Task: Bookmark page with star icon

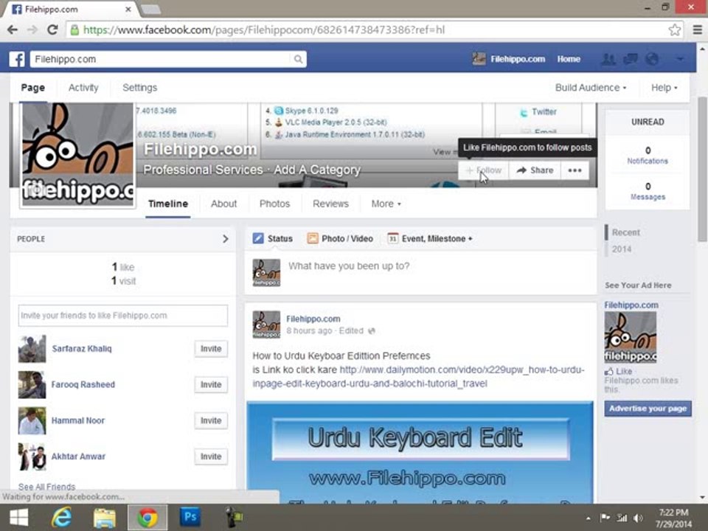Action: coord(675,30)
